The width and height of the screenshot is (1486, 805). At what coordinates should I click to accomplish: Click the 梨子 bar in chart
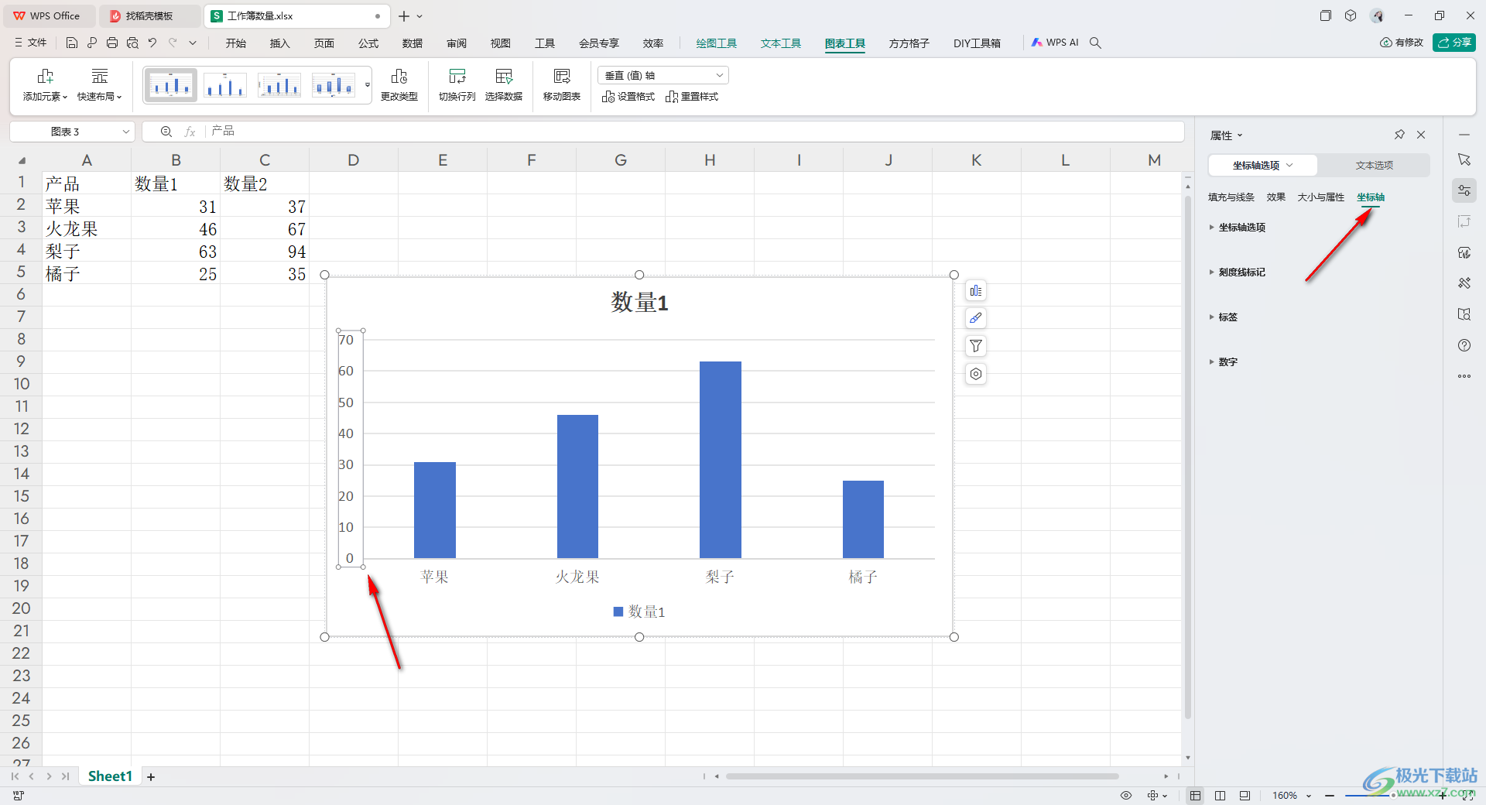coord(720,460)
